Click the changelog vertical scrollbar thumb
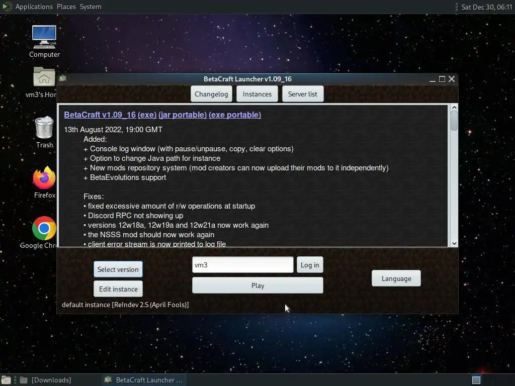 pyautogui.click(x=454, y=121)
